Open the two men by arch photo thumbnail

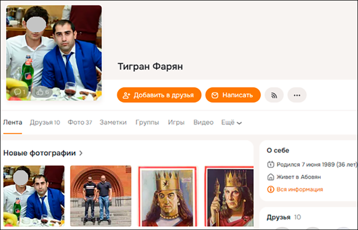(x=100, y=196)
